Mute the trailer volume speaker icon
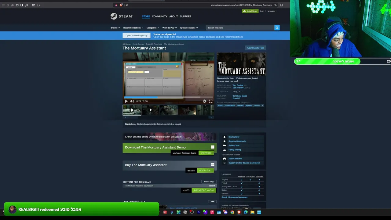This screenshot has height=220, width=391. tap(132, 101)
